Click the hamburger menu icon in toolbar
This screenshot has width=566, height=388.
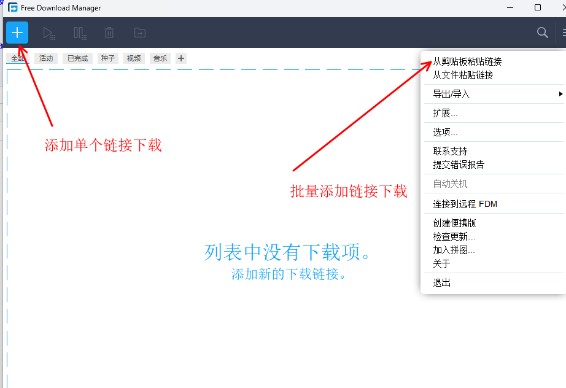tap(564, 33)
